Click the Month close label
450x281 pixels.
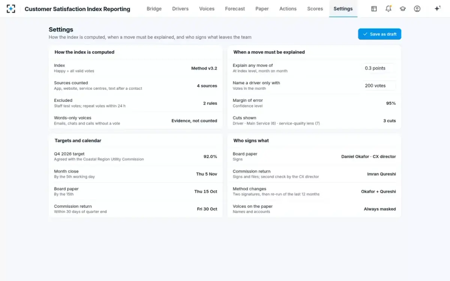[66, 171]
